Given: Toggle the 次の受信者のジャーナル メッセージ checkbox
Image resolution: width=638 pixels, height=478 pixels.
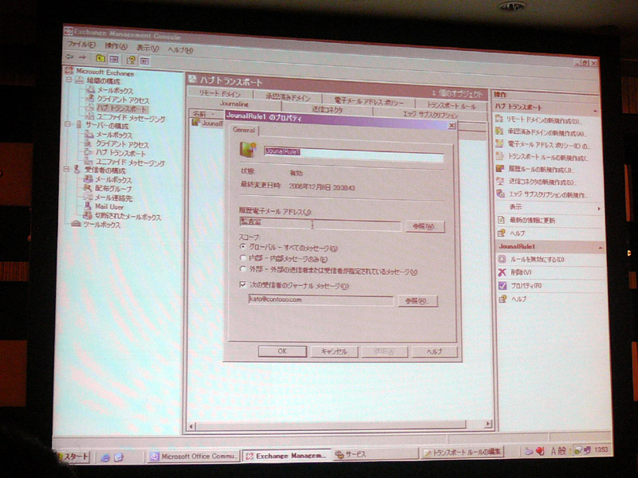Looking at the screenshot, I should pos(243,284).
